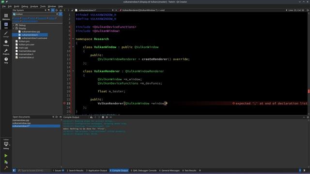The width and height of the screenshot is (310, 174).
Task: Open the Open Documents view selector dropdown
Action: [x=33, y=117]
